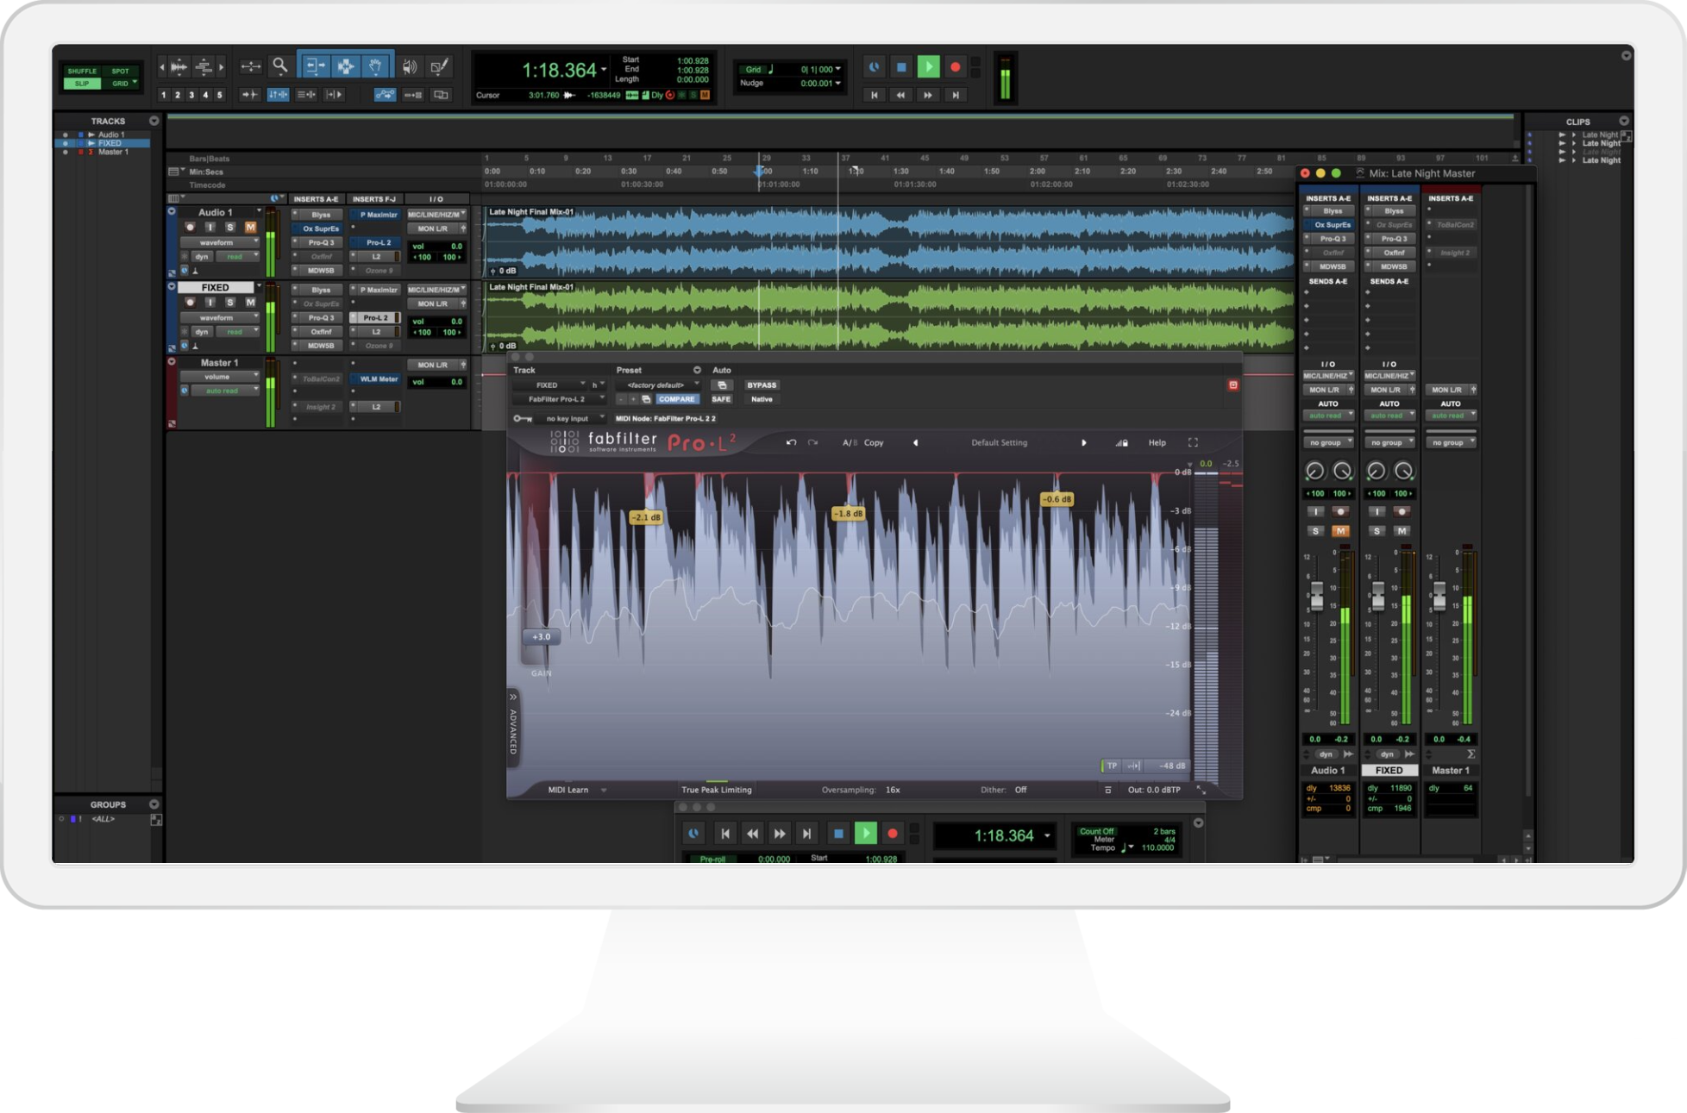
Task: Toggle TP true peak metering button
Action: (1112, 766)
